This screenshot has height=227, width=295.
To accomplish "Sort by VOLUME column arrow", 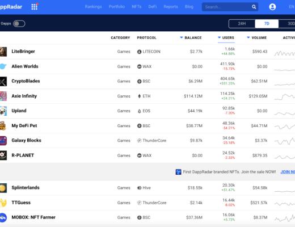I will (248, 37).
